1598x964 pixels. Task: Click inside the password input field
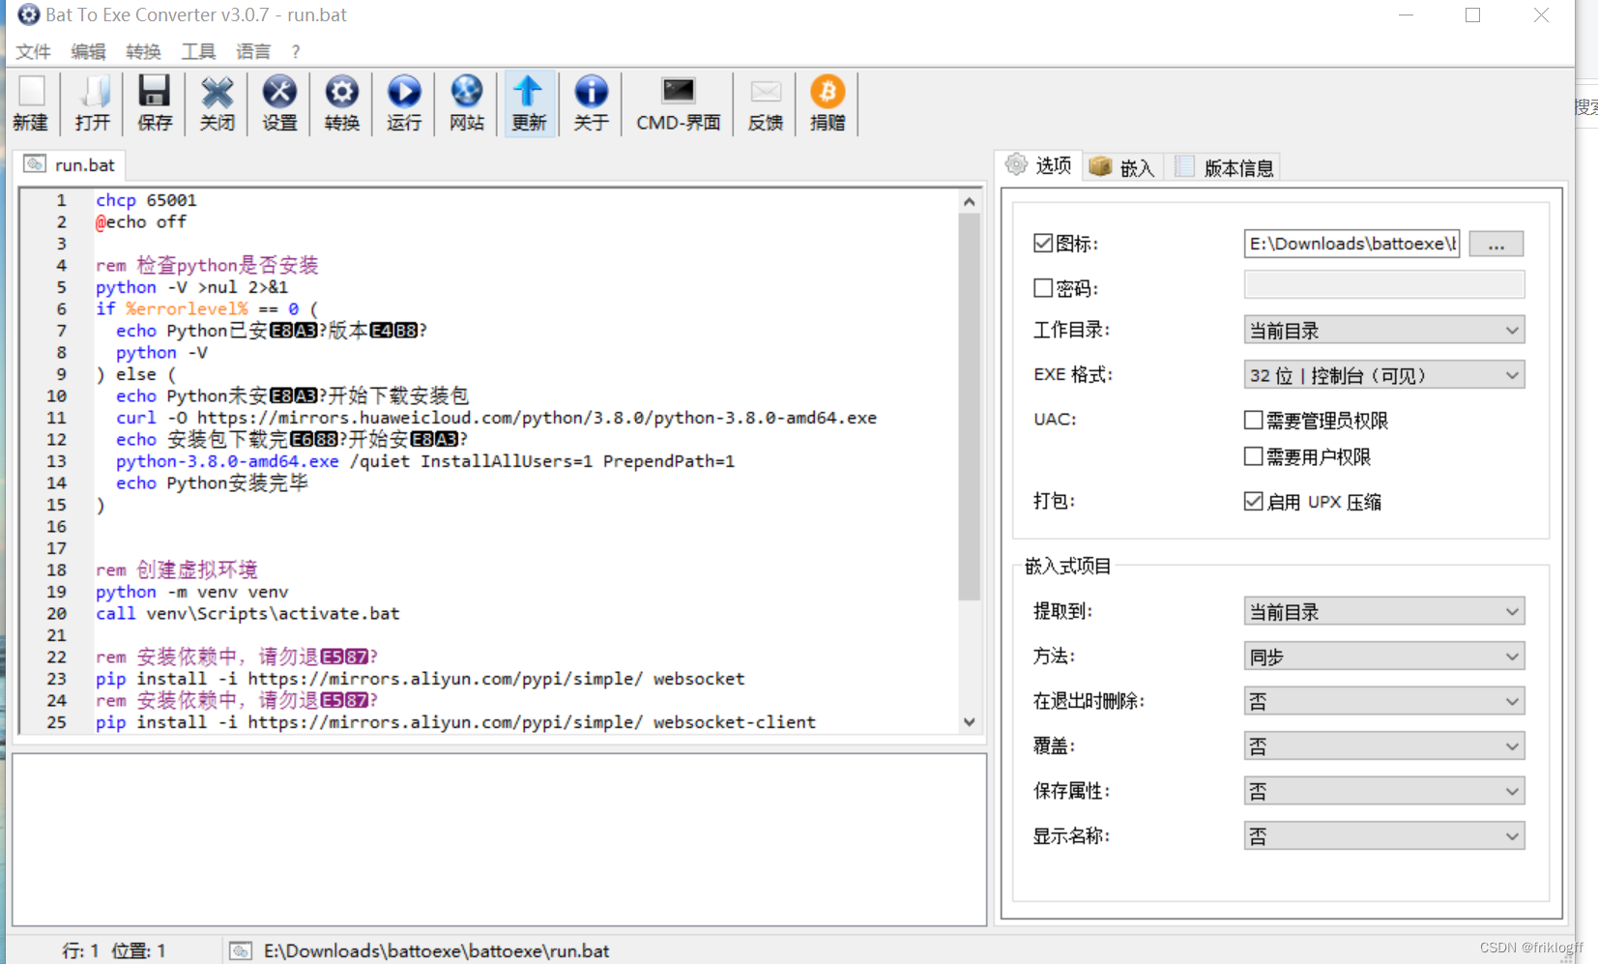pyautogui.click(x=1382, y=284)
